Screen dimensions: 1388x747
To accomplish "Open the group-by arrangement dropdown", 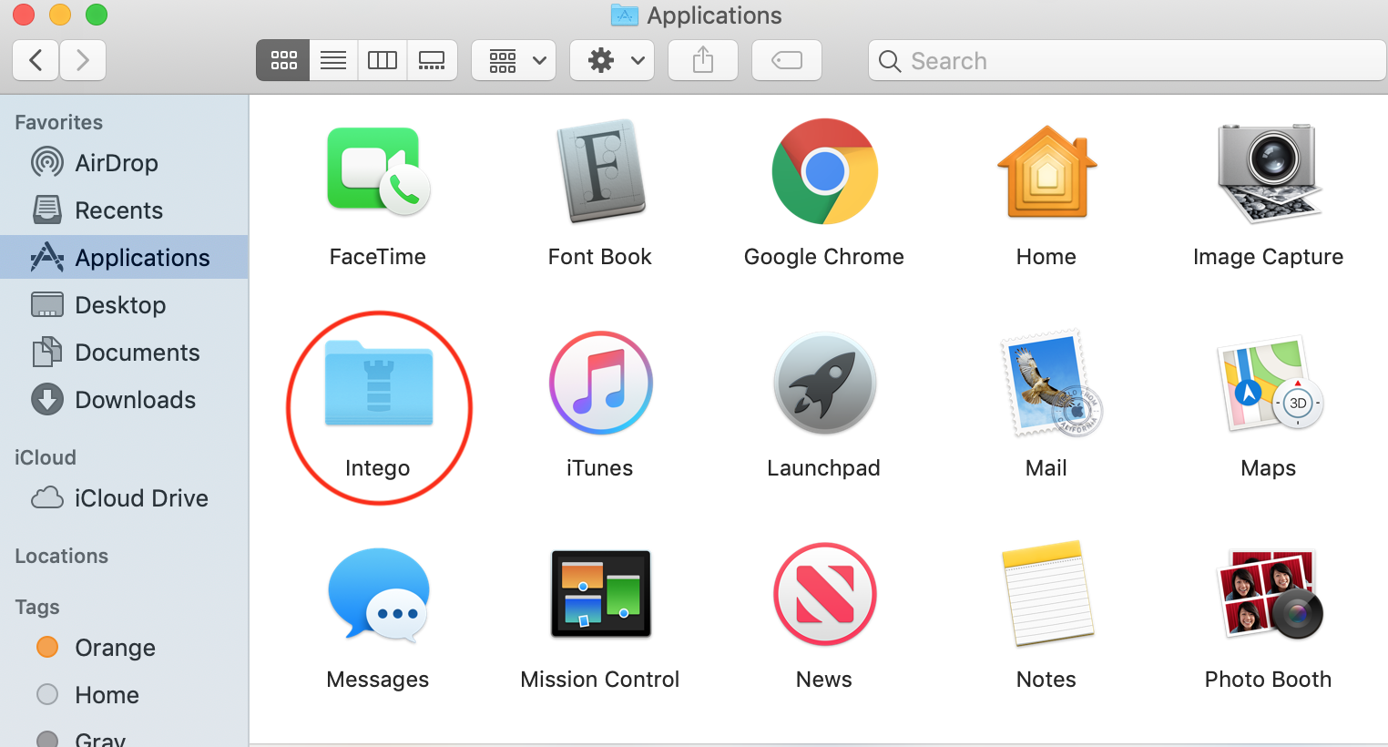I will (514, 60).
